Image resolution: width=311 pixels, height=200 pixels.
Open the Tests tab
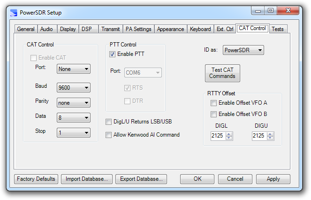coord(278,29)
